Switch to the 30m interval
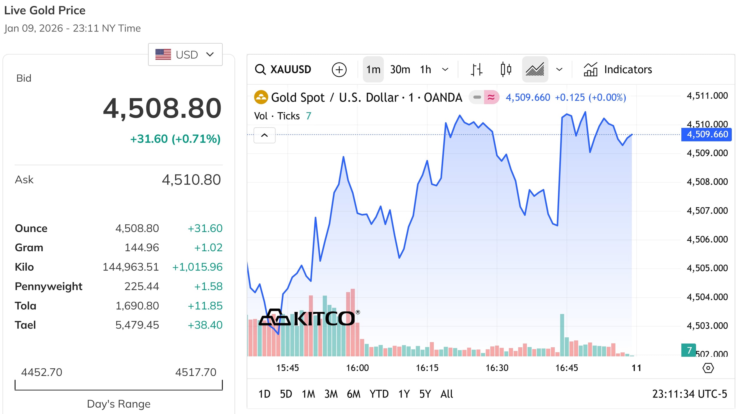Viewport: 738px width, 414px height. click(x=400, y=69)
